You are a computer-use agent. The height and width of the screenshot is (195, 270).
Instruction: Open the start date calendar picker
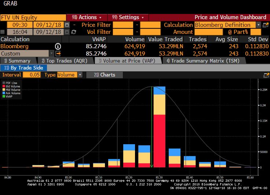point(67,25)
